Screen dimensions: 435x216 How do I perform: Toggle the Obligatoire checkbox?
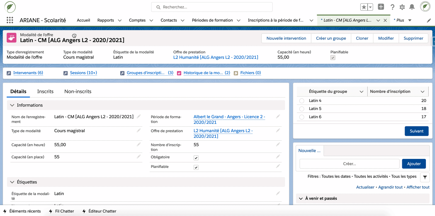point(196,158)
